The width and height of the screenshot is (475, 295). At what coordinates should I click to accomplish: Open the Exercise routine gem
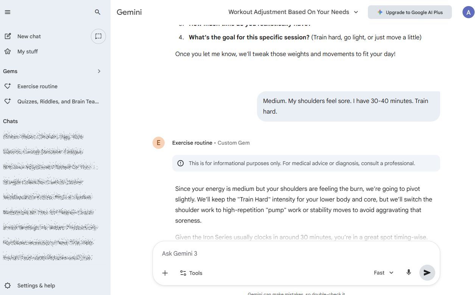[x=37, y=86]
